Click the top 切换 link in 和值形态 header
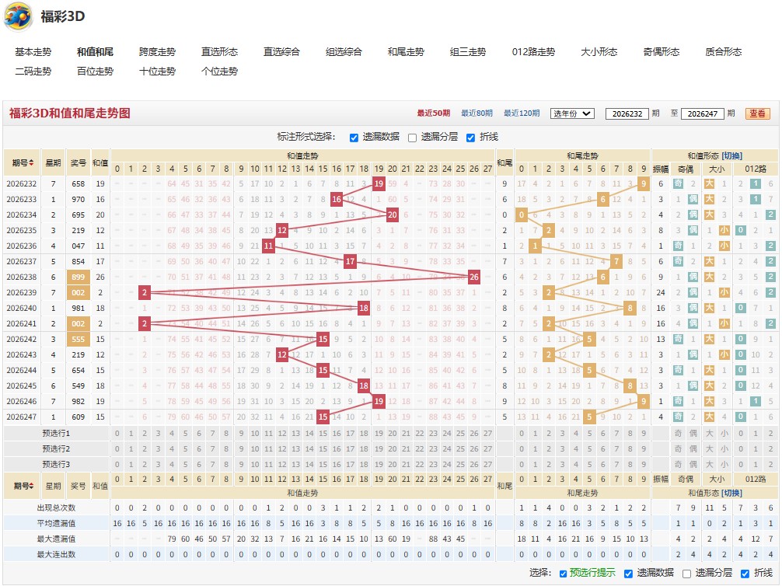 pos(732,155)
